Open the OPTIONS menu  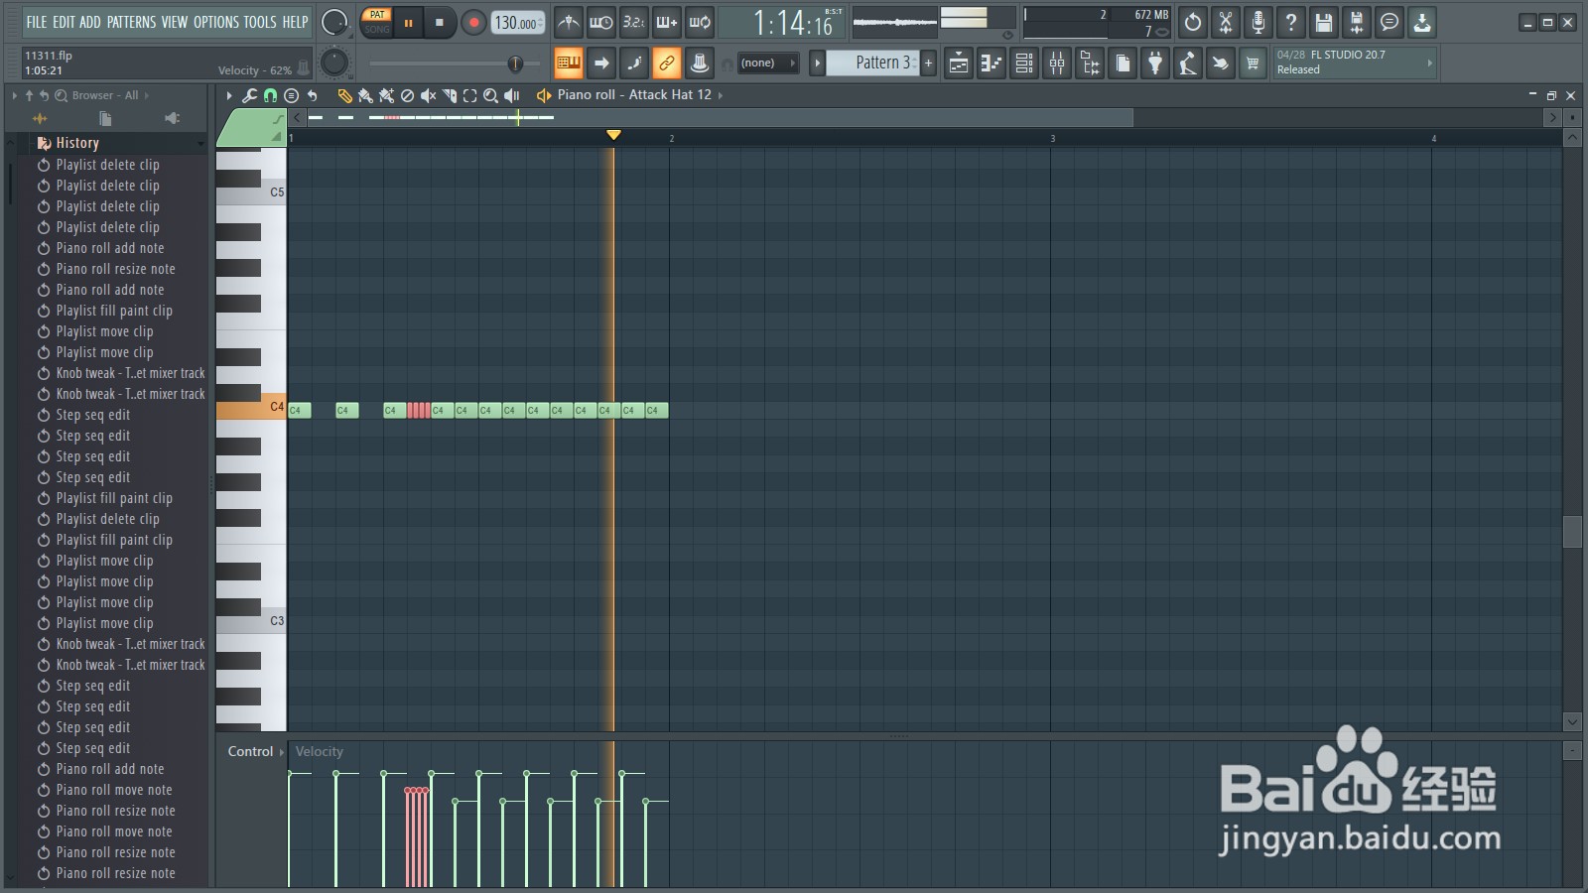coord(215,22)
